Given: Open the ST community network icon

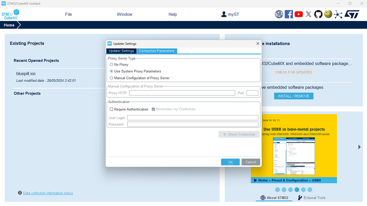Looking at the screenshot, I should click(338, 14).
